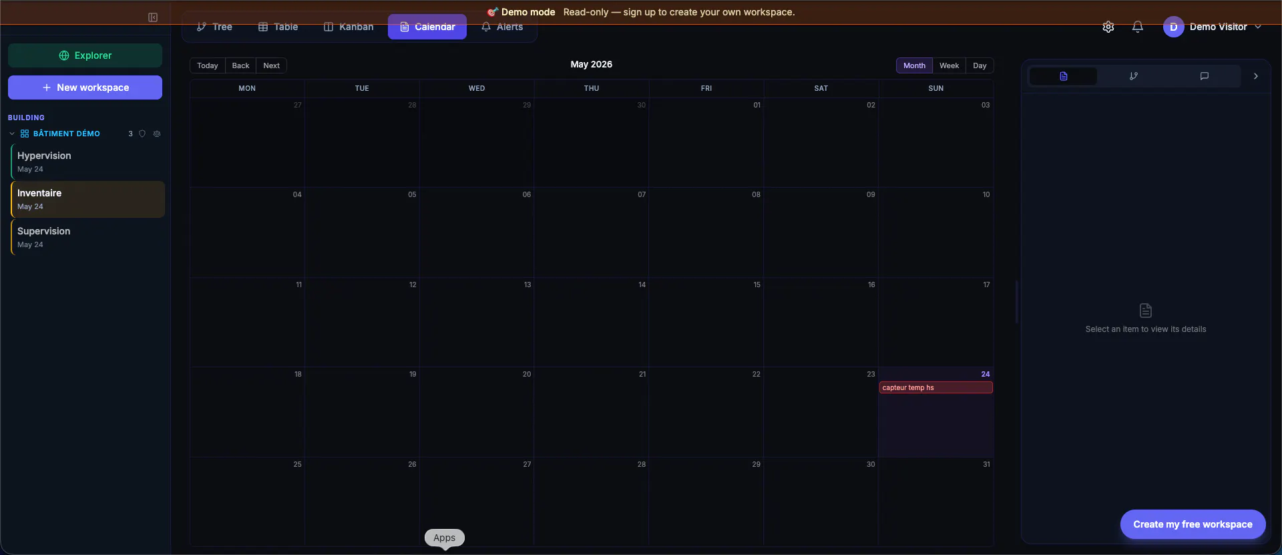Open the 'capteur temp hs' calendar event
Screen dimensions: 1282x555
(x=935, y=387)
